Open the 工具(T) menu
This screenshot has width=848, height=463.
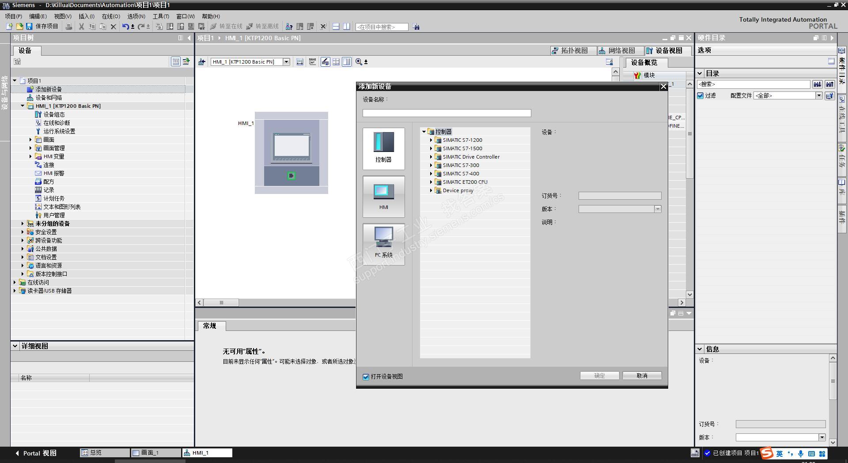pyautogui.click(x=161, y=16)
